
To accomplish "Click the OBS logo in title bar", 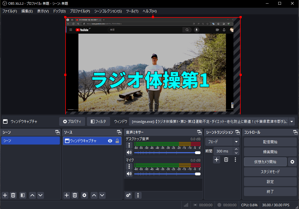I will pos(5,3).
